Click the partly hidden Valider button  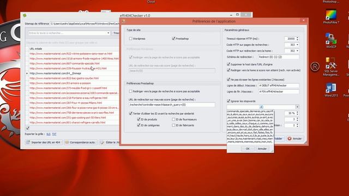click(x=279, y=138)
